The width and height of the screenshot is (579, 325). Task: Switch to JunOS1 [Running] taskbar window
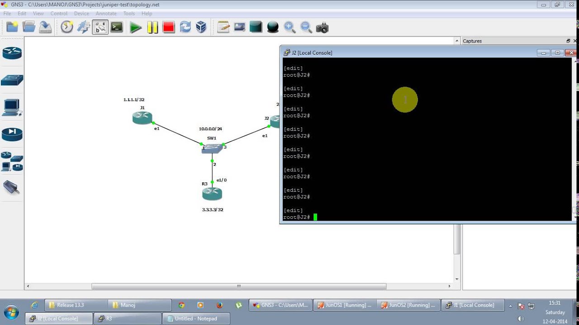coord(345,305)
